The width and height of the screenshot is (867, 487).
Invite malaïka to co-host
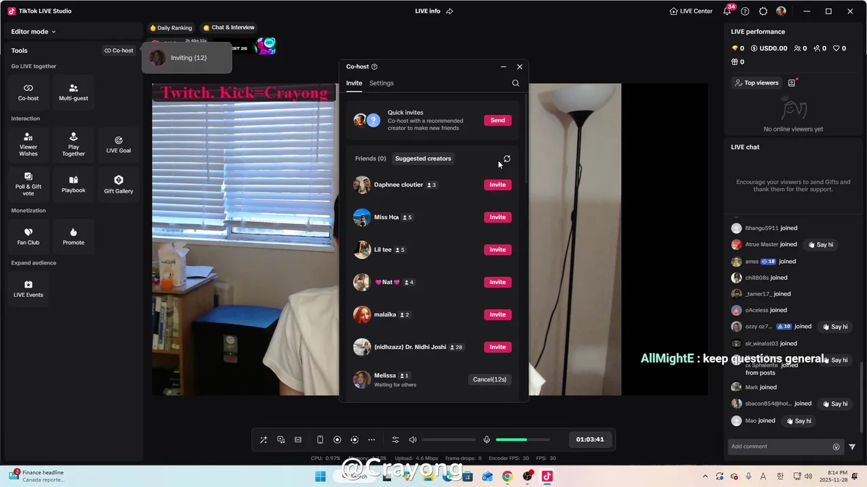coord(497,315)
